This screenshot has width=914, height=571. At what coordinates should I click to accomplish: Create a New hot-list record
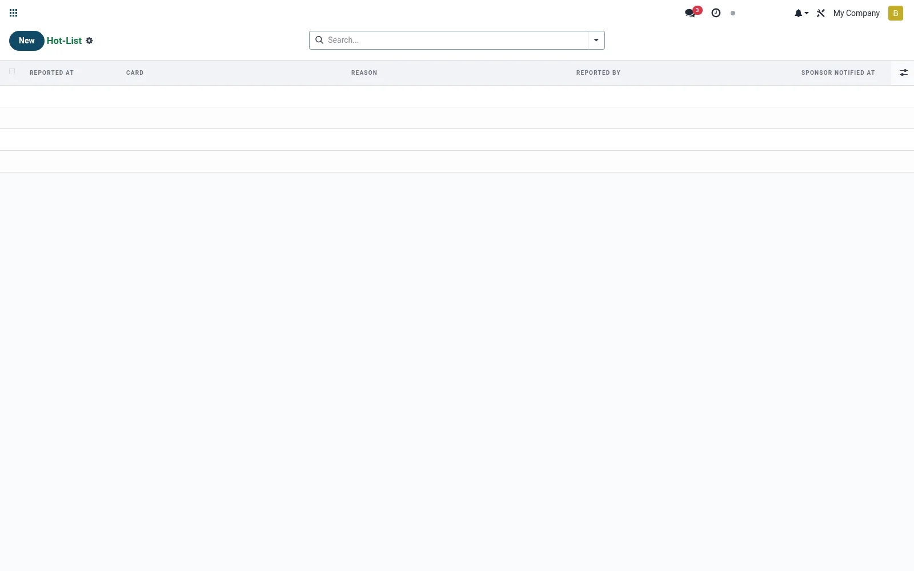click(27, 41)
